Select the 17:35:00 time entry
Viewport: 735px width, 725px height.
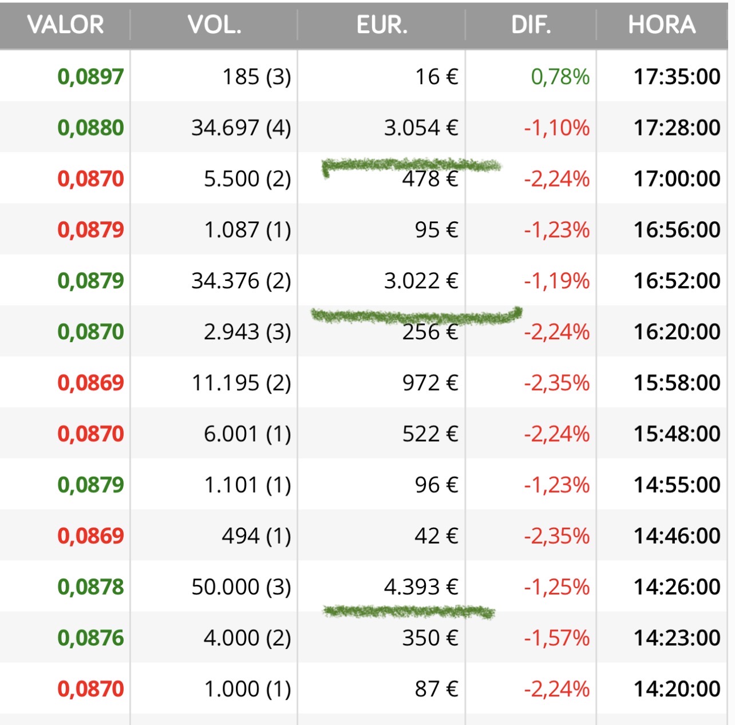click(x=677, y=77)
